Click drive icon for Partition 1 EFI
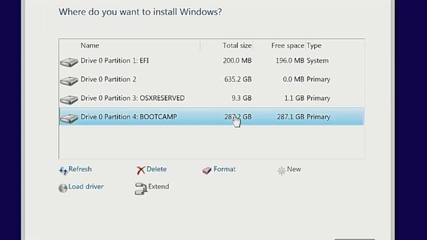 pos(69,62)
